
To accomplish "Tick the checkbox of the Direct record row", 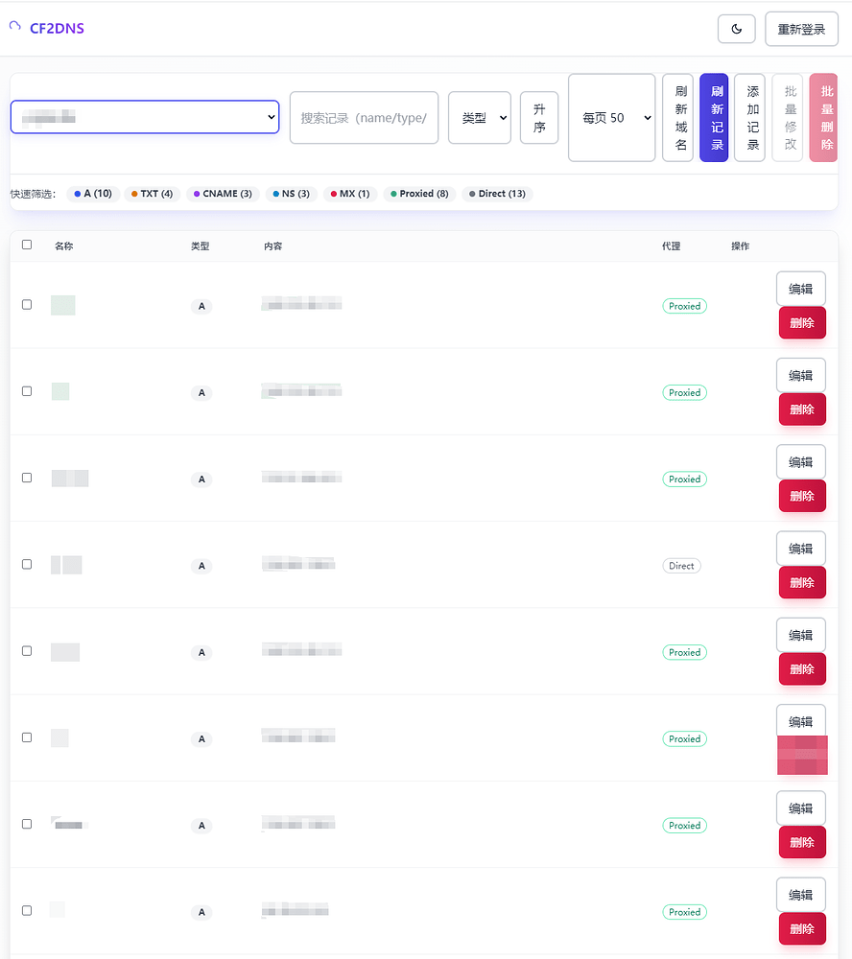I will click(27, 564).
